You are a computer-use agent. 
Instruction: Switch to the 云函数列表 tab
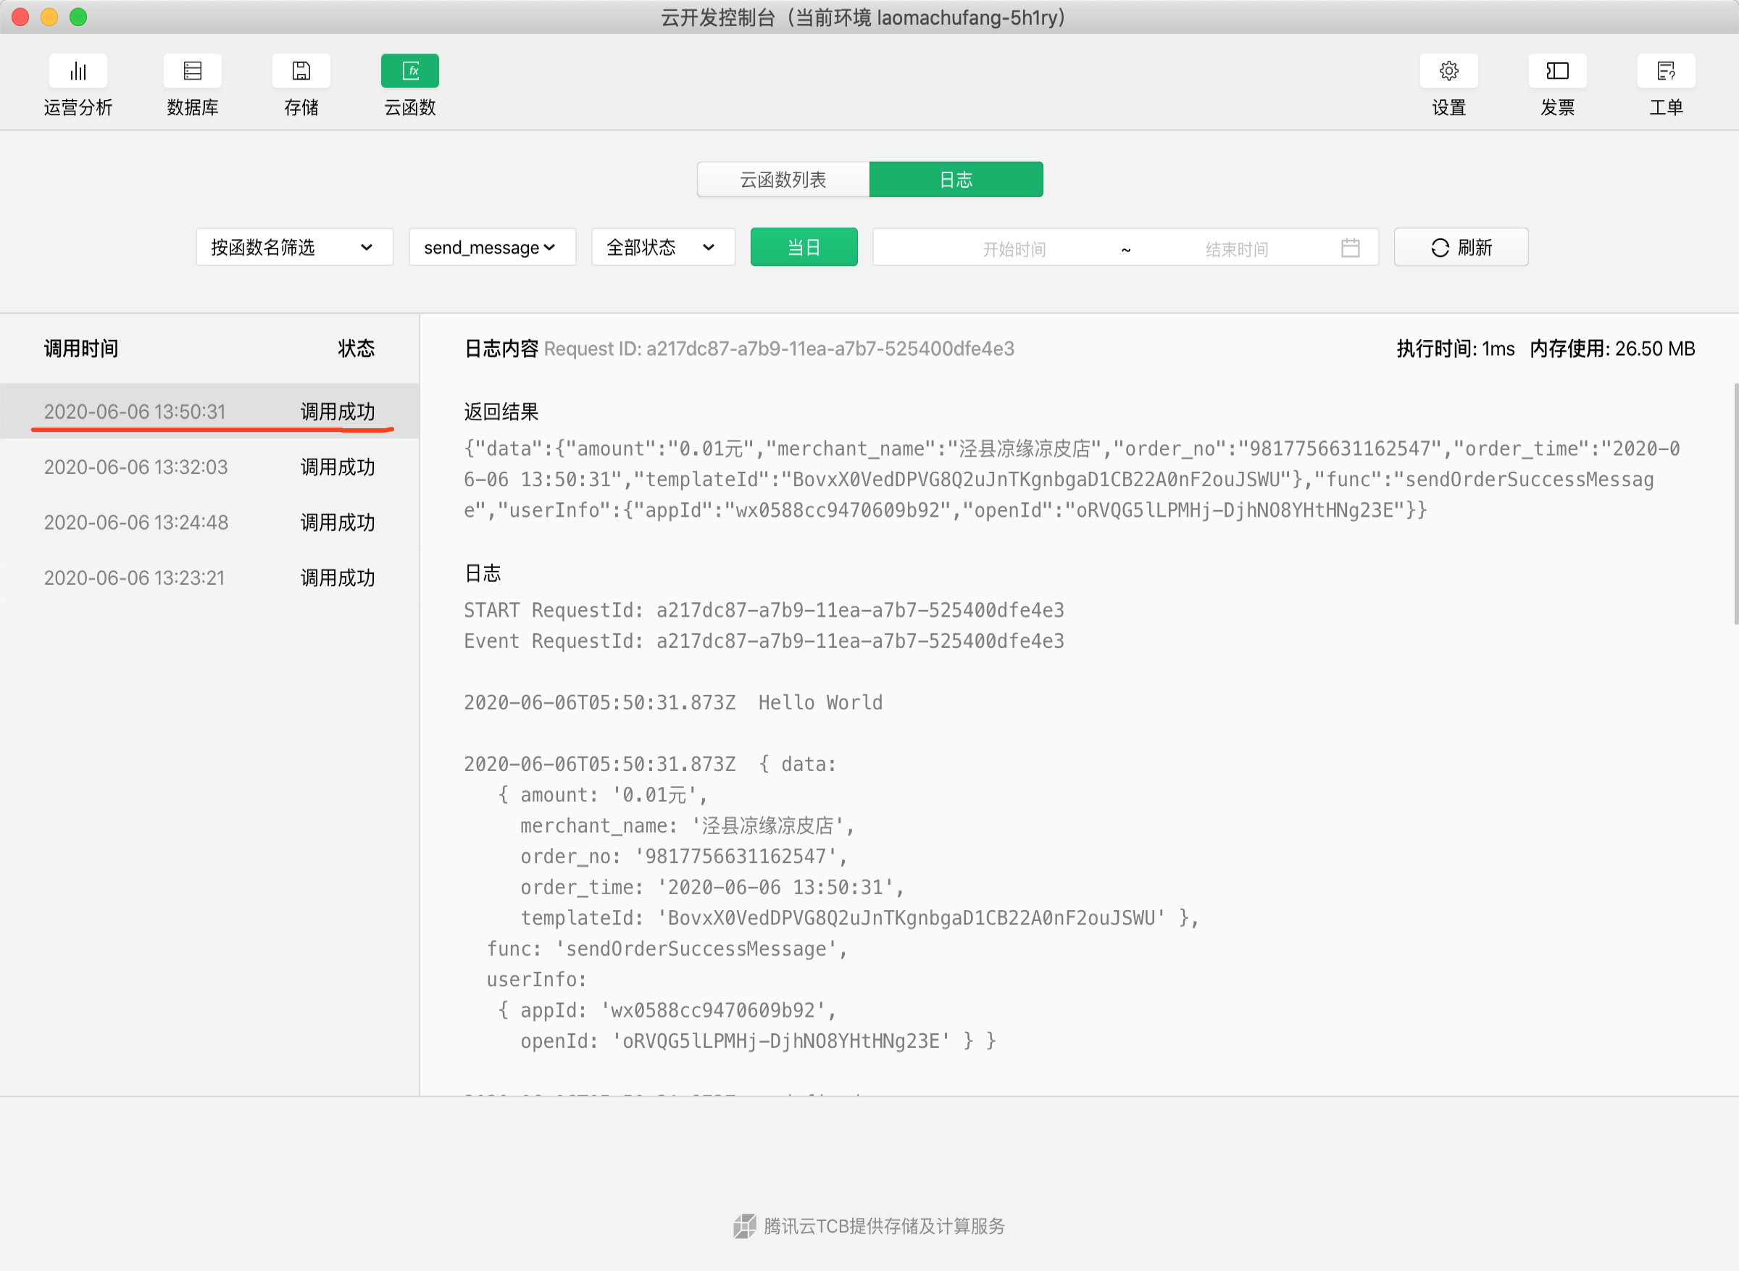tap(783, 180)
